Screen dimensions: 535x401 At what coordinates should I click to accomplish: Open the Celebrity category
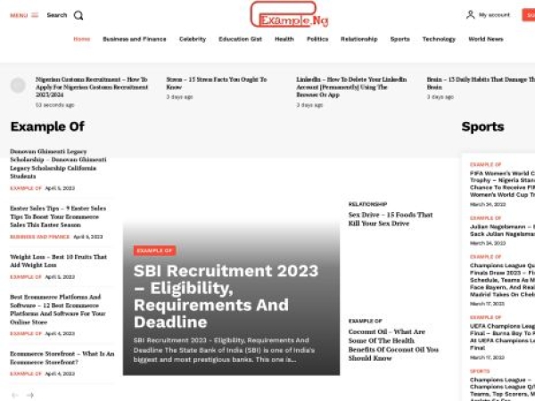tap(192, 39)
